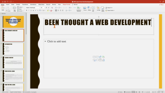
Task: Decrease font size
Action: click(x=49, y=7)
